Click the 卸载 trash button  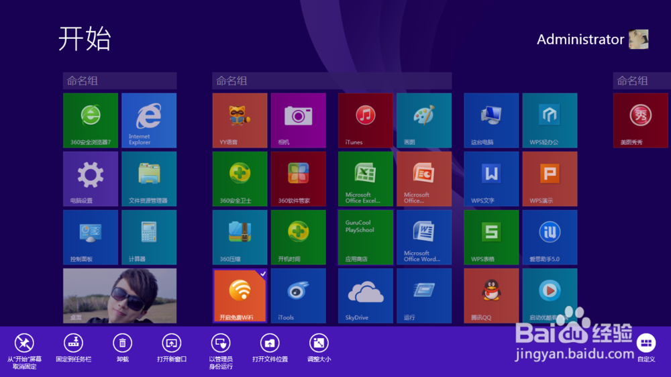[122, 348]
